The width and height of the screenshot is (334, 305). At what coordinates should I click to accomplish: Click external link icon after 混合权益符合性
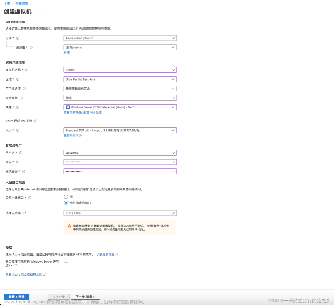coord(44,274)
